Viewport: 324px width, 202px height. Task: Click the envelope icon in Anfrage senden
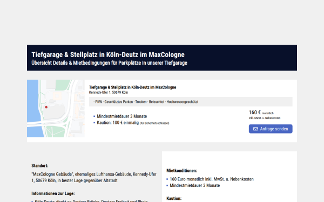pos(255,129)
